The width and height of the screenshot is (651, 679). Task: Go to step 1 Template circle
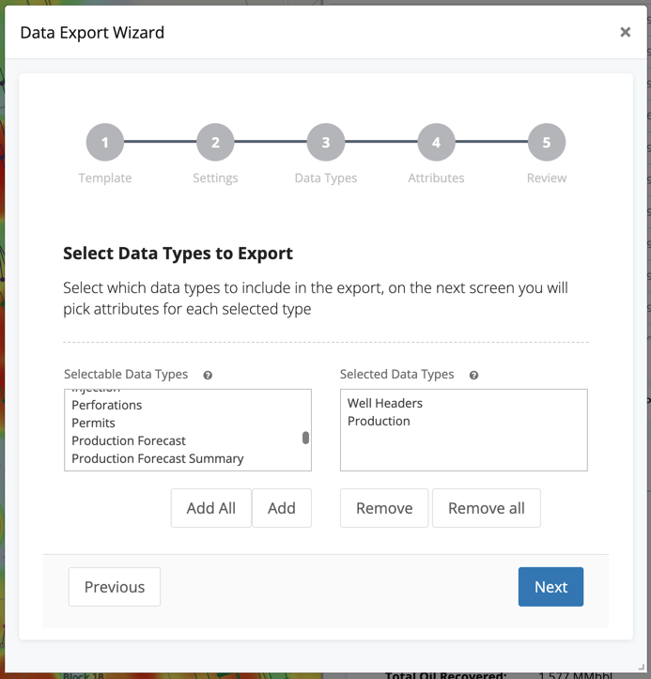105,143
